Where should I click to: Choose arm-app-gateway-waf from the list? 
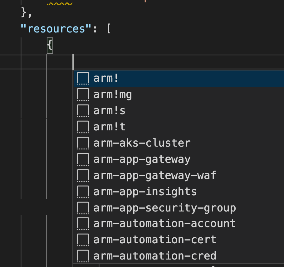[154, 175]
